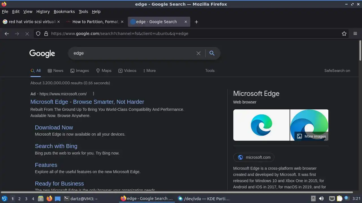Screen dimensions: 362x203
Task: Close the 'How to Partition, Format' tab
Action: pyautogui.click(x=122, y=22)
